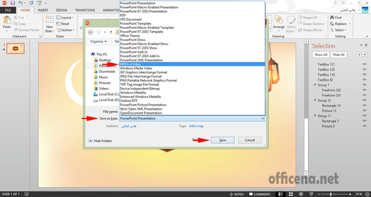Click Find in the Editing group
This screenshot has height=197, width=371.
(x=336, y=17)
